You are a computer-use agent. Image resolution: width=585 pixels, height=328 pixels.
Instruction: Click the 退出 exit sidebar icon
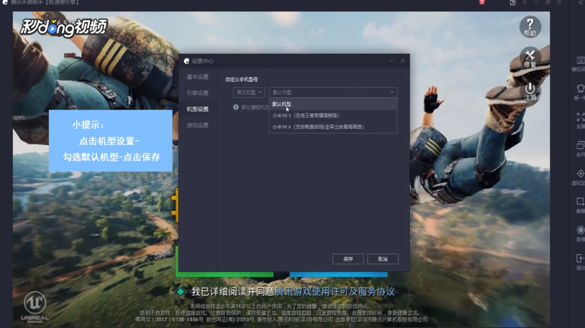pyautogui.click(x=580, y=262)
